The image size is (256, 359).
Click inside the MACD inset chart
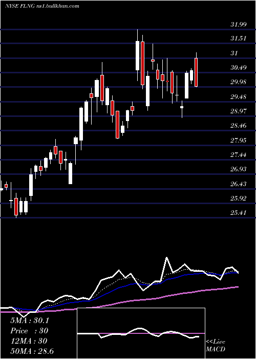141,333
